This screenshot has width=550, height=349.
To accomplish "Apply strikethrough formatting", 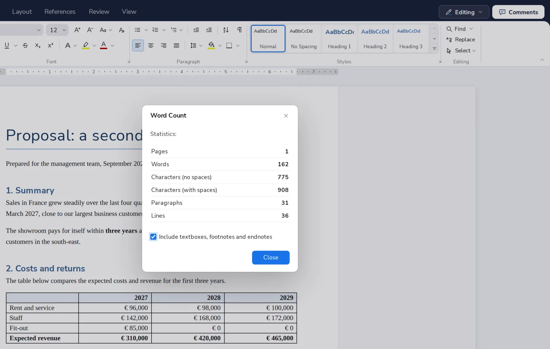I will pyautogui.click(x=25, y=45).
